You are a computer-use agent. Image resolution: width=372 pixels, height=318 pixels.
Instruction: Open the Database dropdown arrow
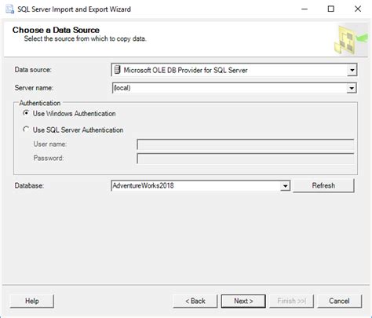[x=285, y=186]
